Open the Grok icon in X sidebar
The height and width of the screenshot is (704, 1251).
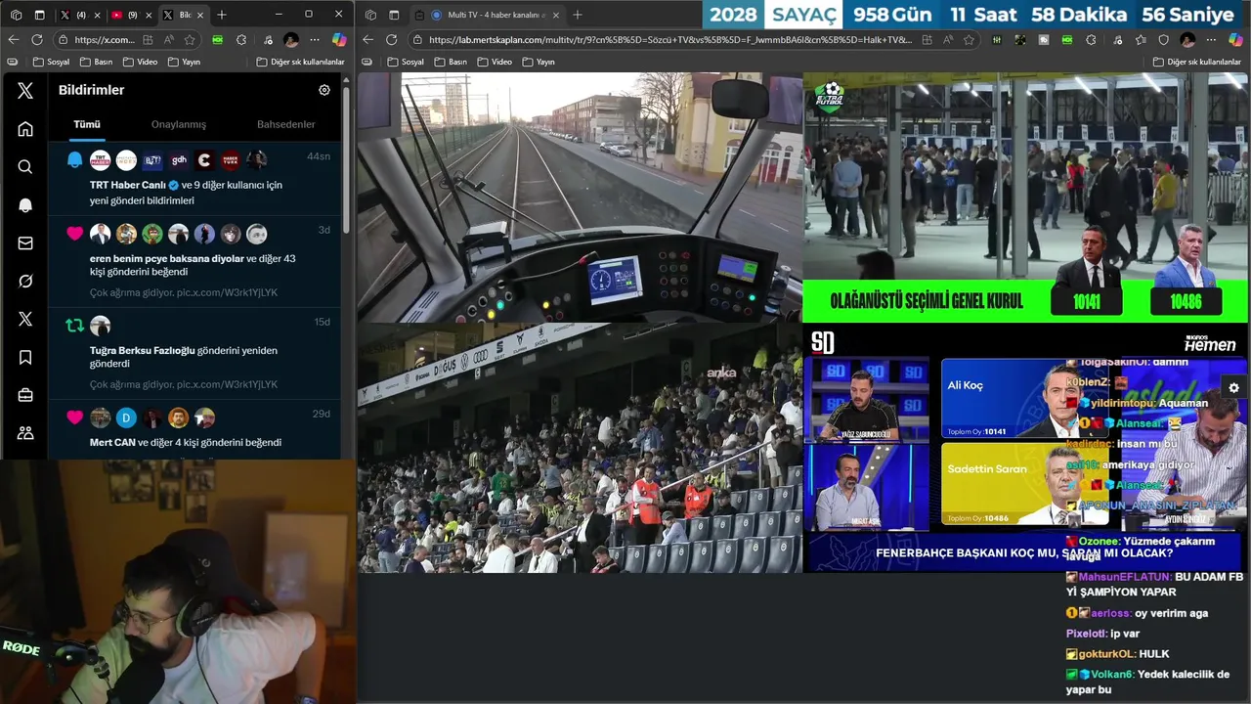(25, 281)
